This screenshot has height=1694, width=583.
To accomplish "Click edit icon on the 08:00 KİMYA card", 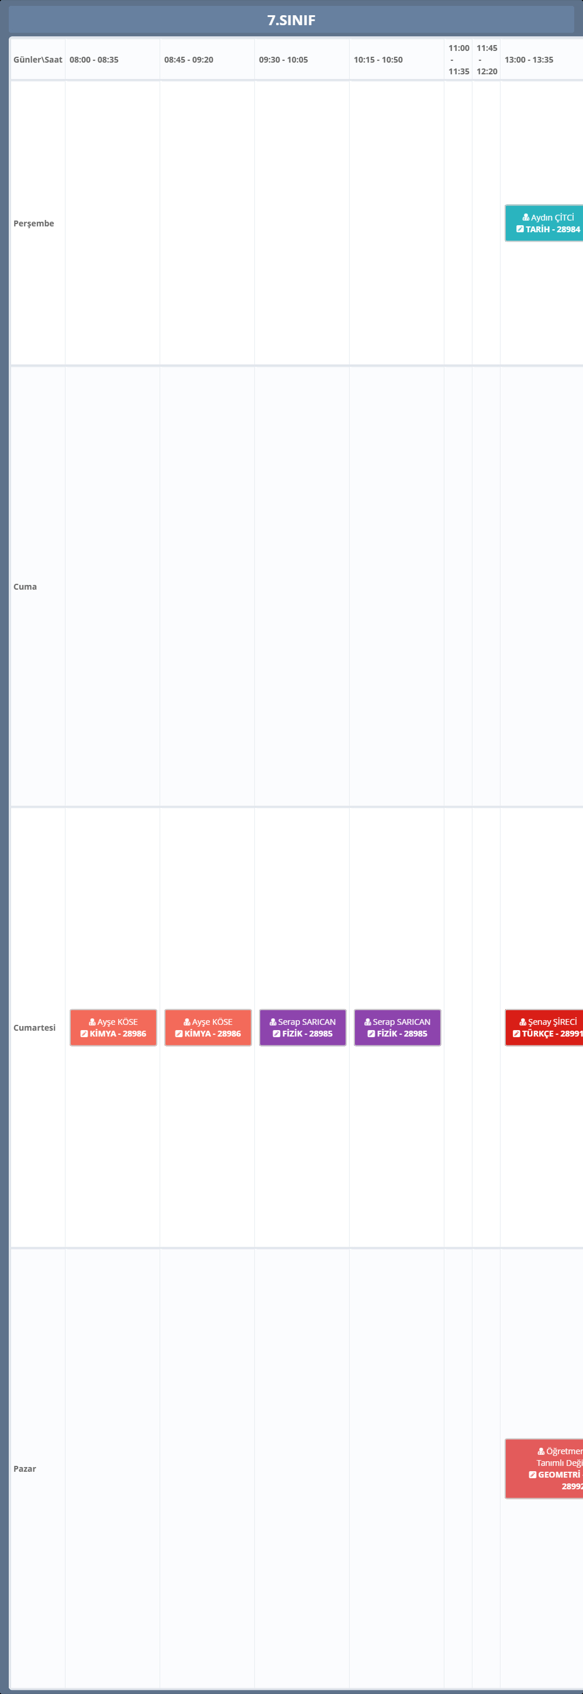I will [84, 1034].
